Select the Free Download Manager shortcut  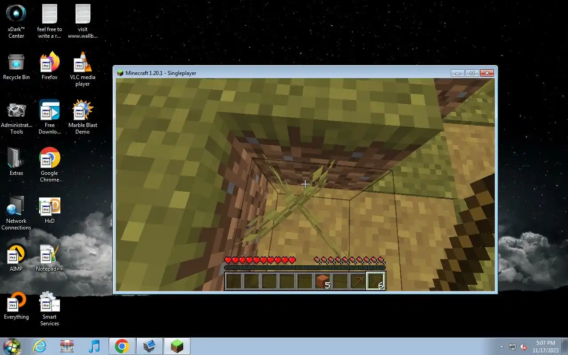(x=50, y=117)
